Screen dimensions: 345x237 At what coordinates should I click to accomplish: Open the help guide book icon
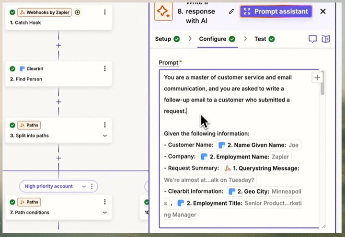(x=326, y=39)
